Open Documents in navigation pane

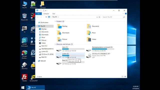pyautogui.click(x=45, y=32)
